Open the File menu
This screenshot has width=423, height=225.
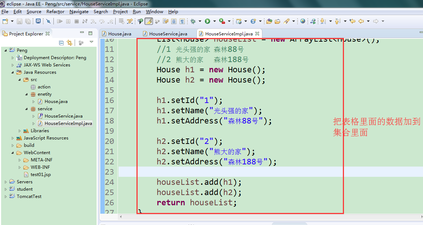(x=5, y=12)
